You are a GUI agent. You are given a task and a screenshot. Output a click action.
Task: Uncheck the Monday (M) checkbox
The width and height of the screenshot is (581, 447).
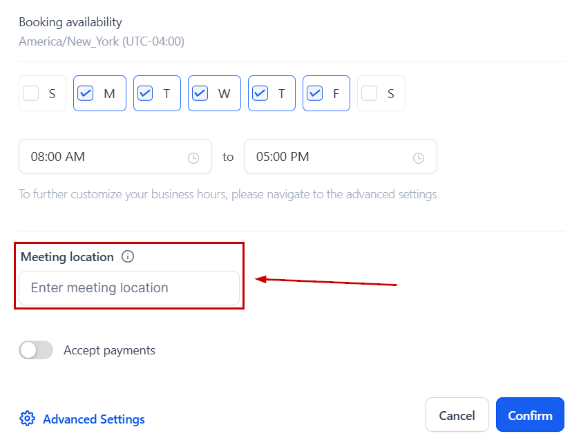pyautogui.click(x=86, y=93)
